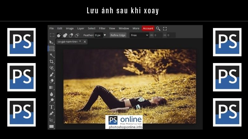Click the W width input field

tap(158, 35)
